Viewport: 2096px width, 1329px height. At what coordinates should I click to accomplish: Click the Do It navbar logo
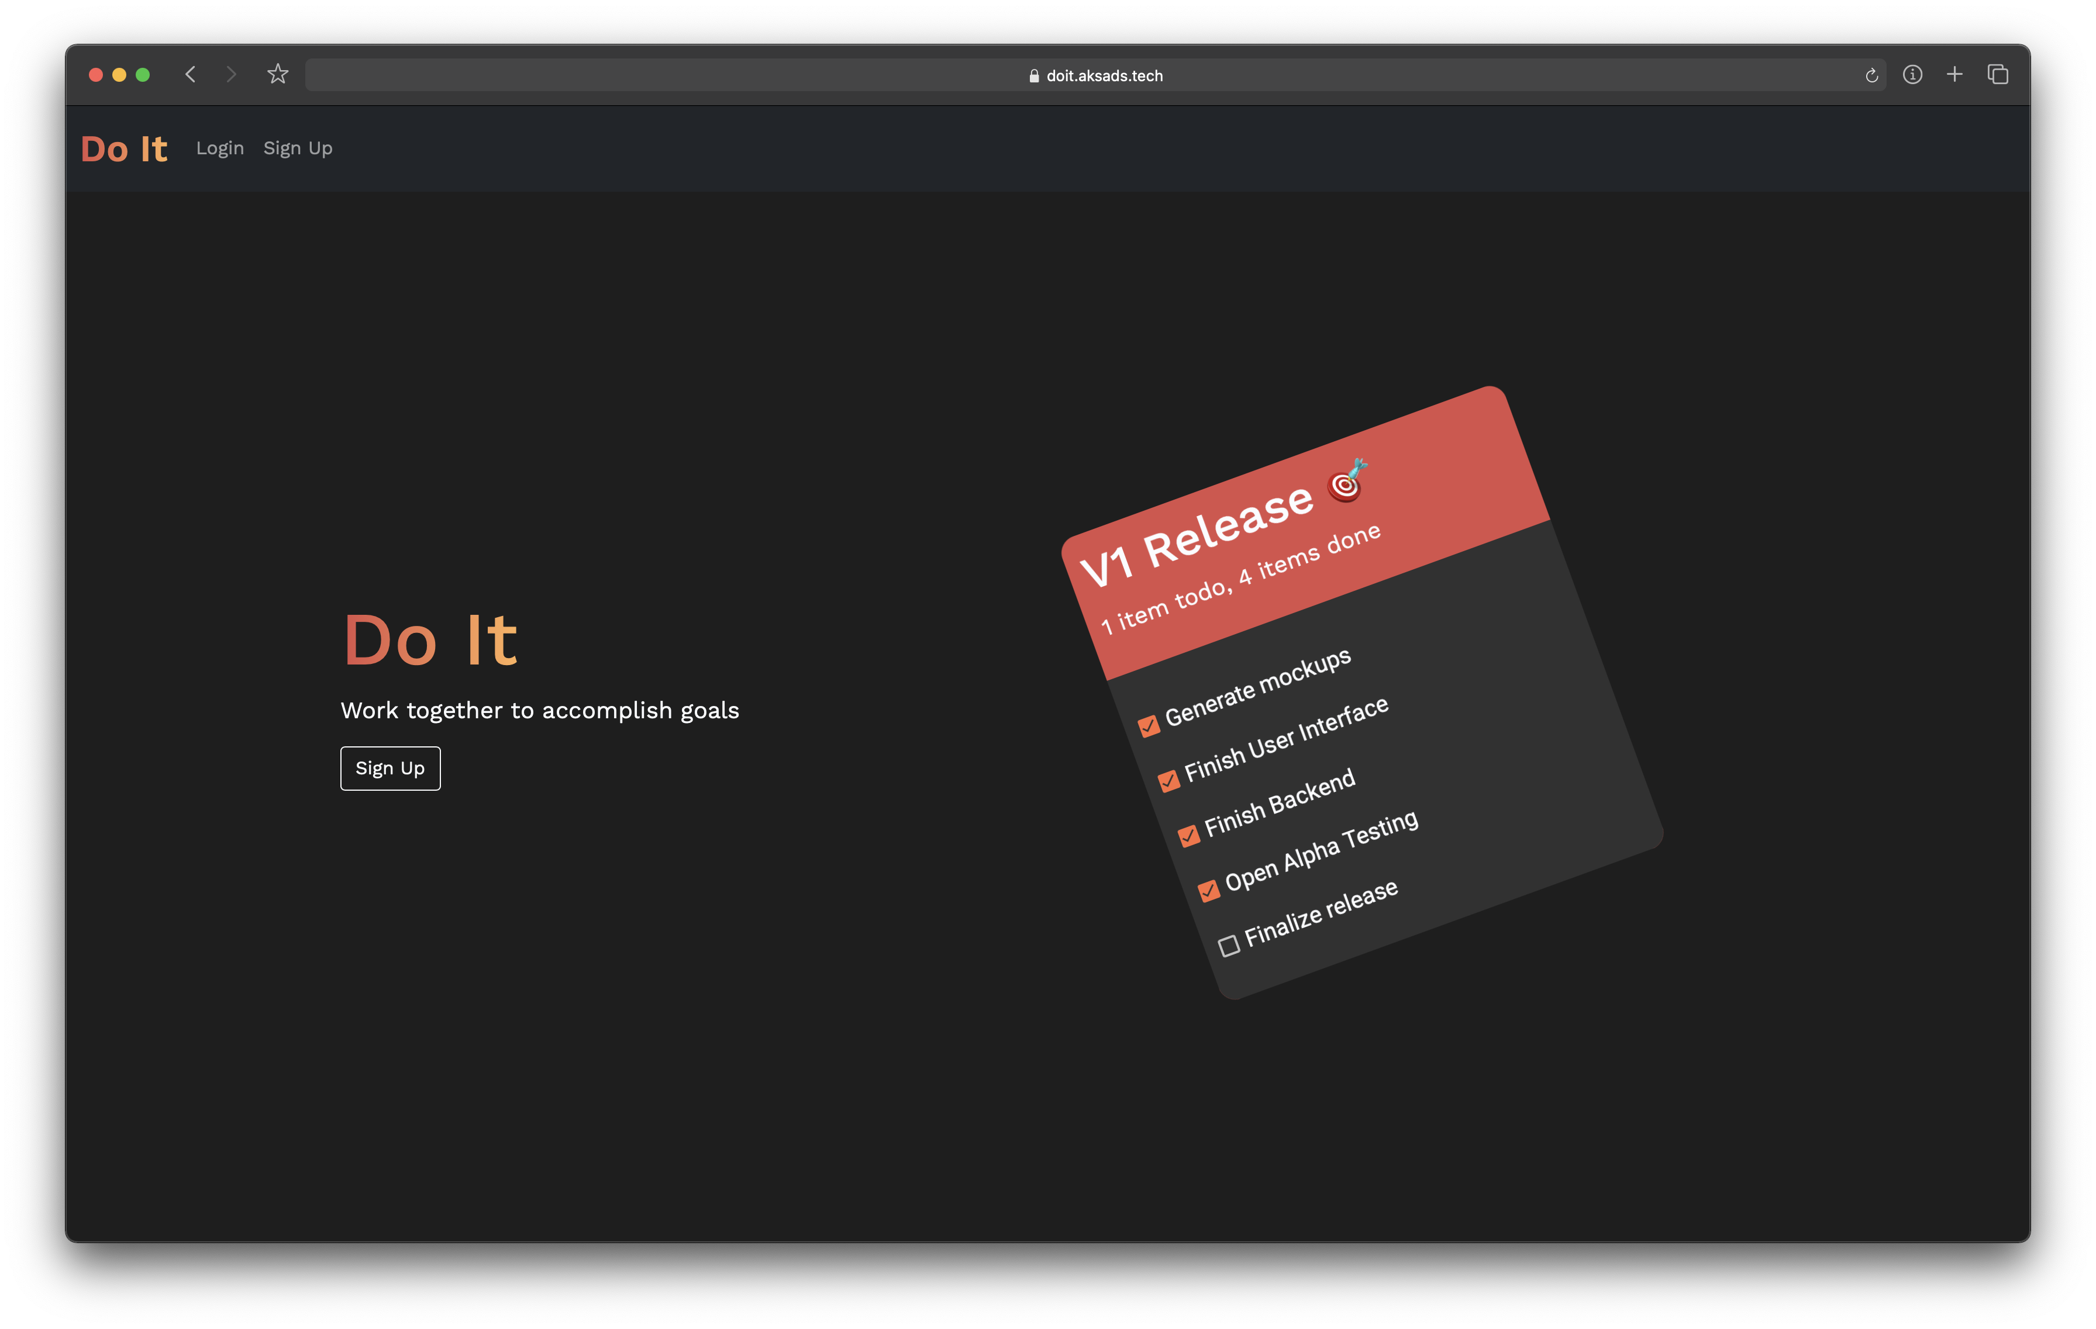(x=123, y=148)
